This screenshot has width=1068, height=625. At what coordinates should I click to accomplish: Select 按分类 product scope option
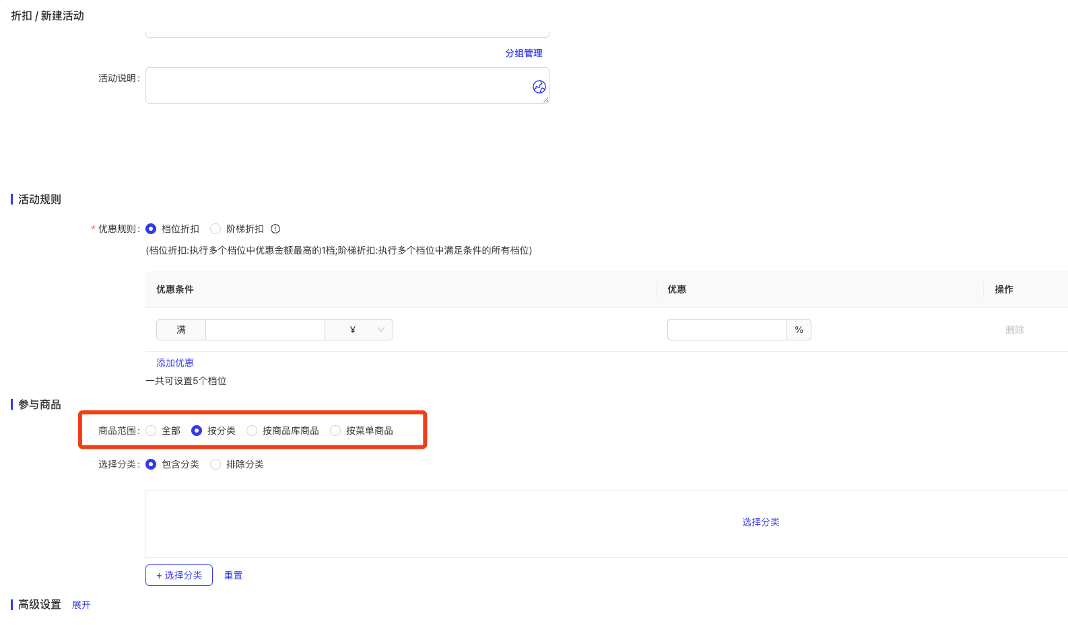click(x=197, y=431)
